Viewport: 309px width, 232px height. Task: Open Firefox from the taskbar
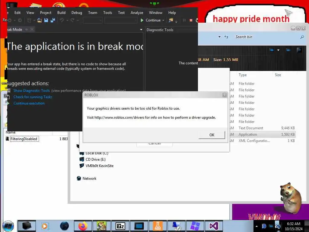83,226
